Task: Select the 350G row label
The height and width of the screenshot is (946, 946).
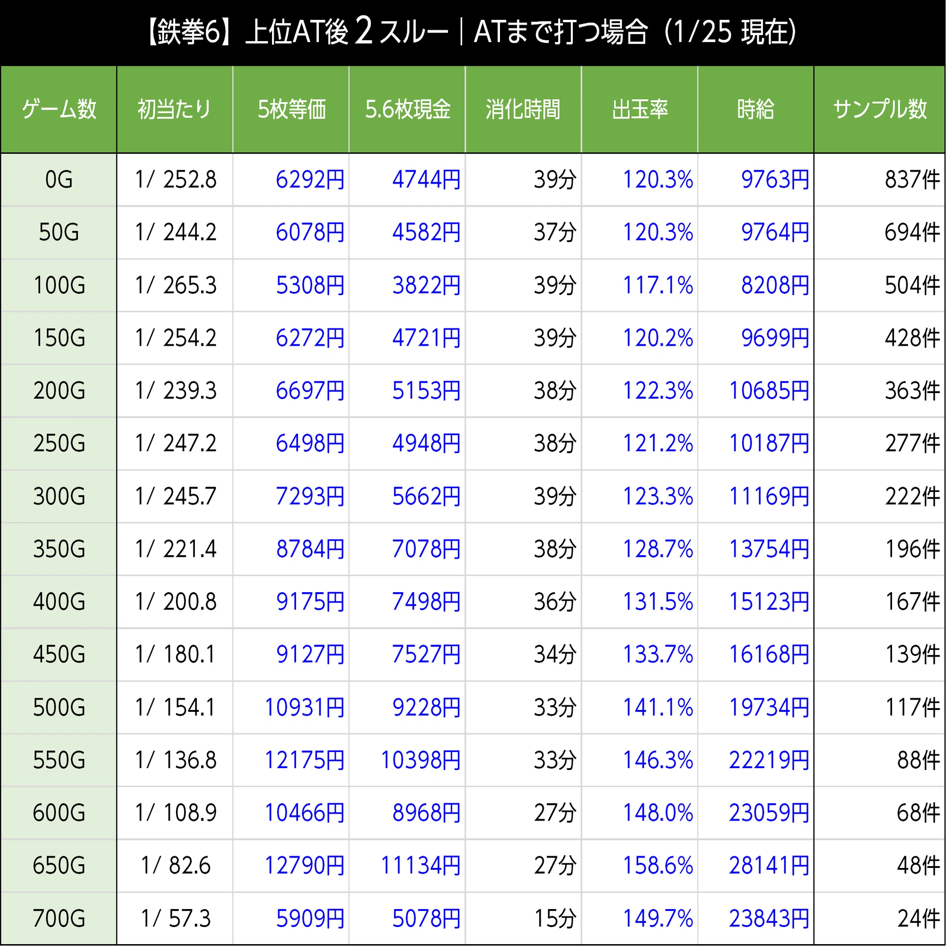Action: (x=59, y=549)
